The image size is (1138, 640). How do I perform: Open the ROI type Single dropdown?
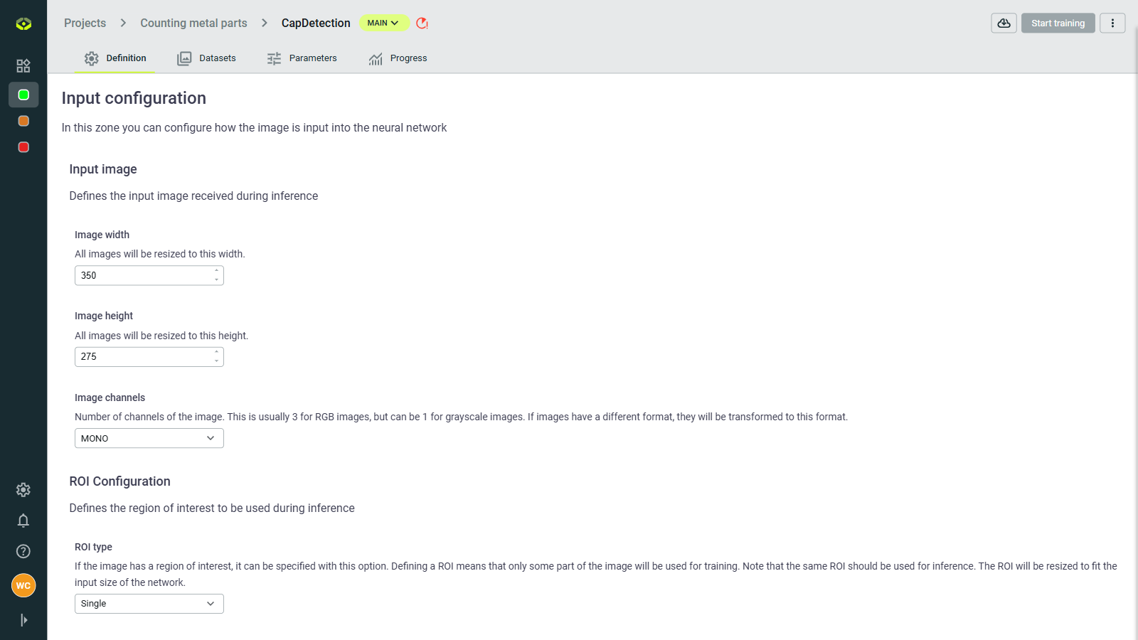(149, 604)
